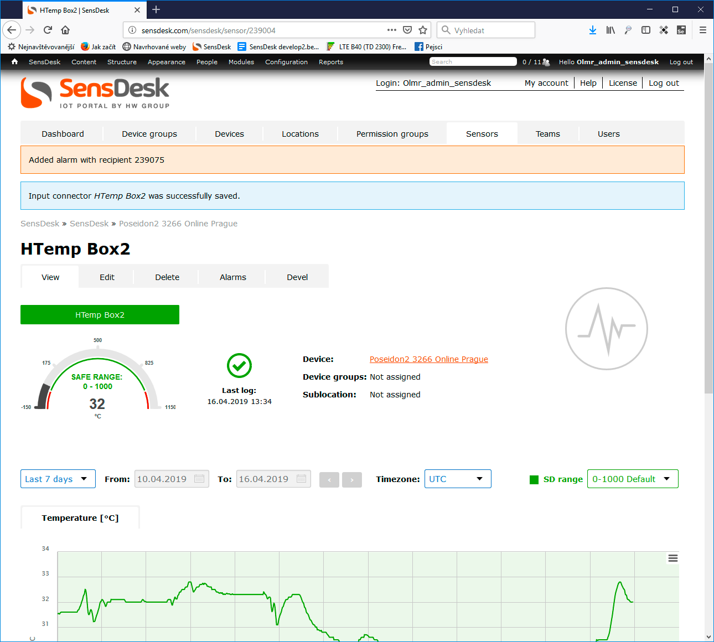Switch to the Edit tab
The width and height of the screenshot is (714, 642).
[107, 277]
